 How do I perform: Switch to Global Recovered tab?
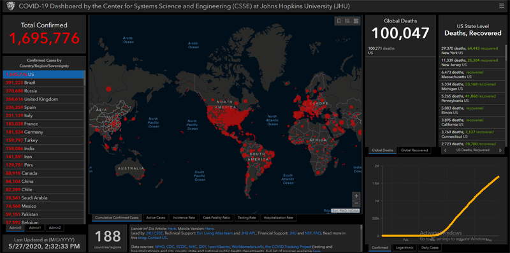[414, 150]
